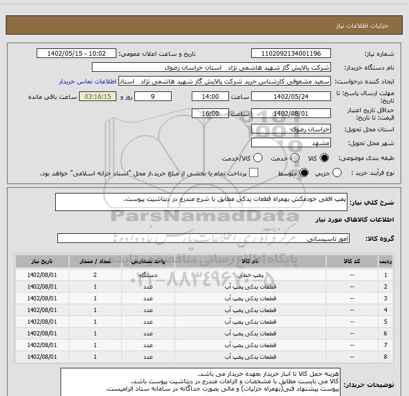Click the price validity date 1402/08/01 field
The image size is (409, 396).
click(x=291, y=114)
